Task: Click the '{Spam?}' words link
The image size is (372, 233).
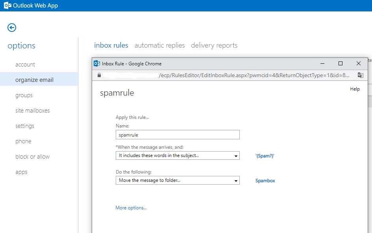Action: (x=265, y=156)
